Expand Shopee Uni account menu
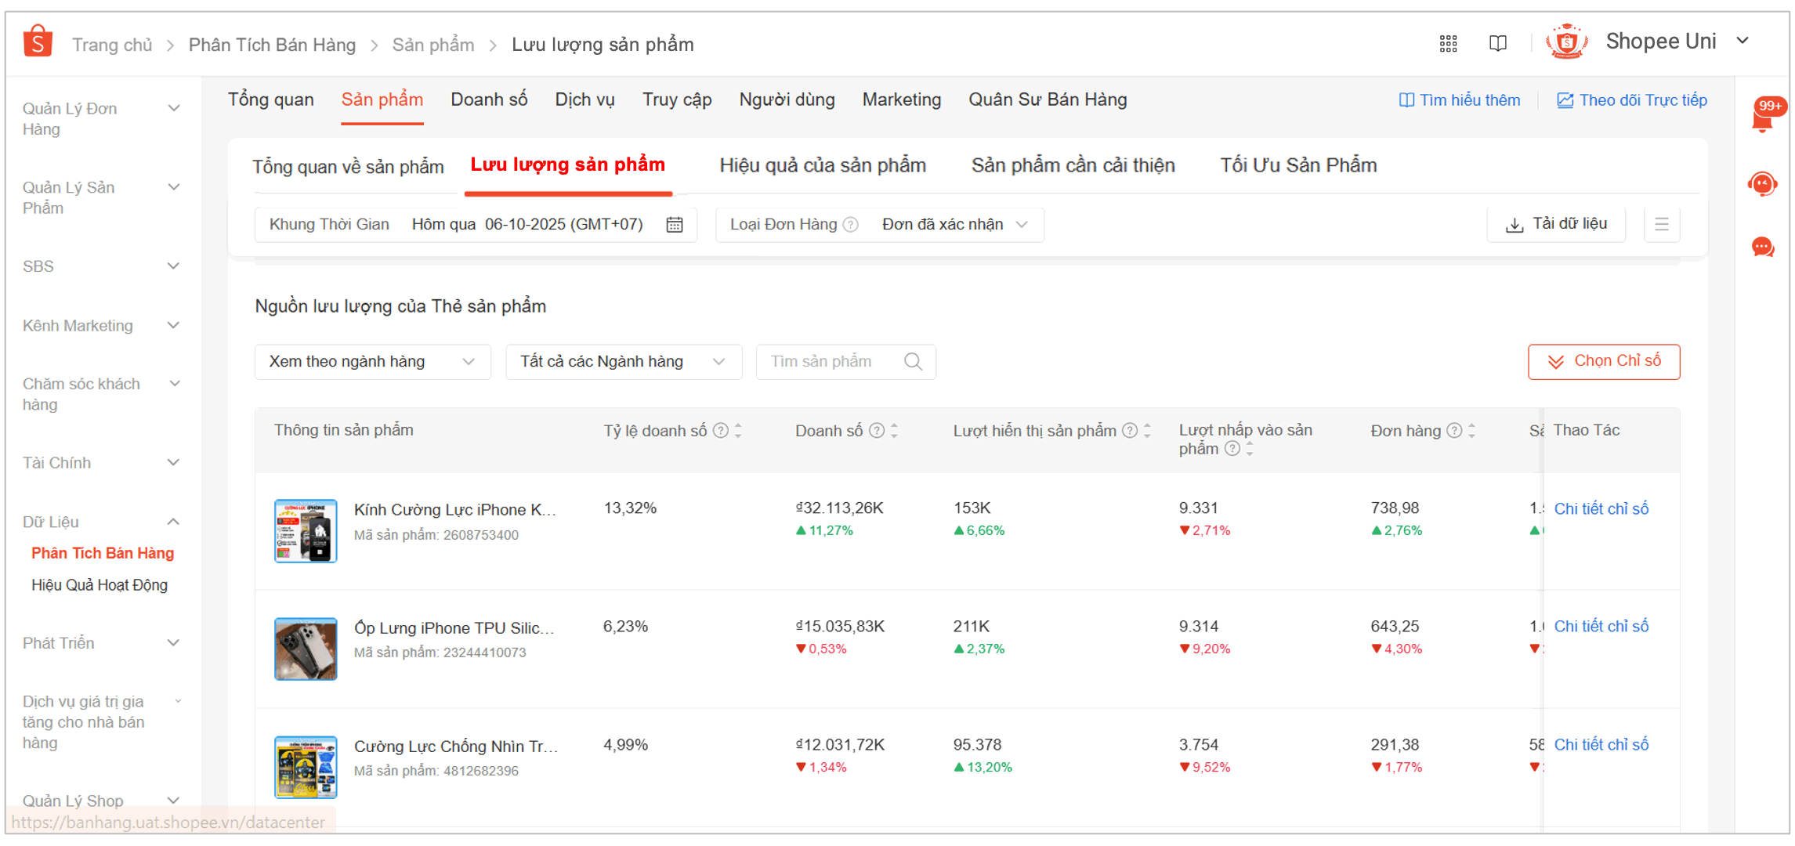Screen dimensions: 1795x846 [x=1743, y=42]
